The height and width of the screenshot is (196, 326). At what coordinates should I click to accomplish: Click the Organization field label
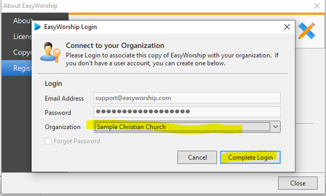click(63, 127)
